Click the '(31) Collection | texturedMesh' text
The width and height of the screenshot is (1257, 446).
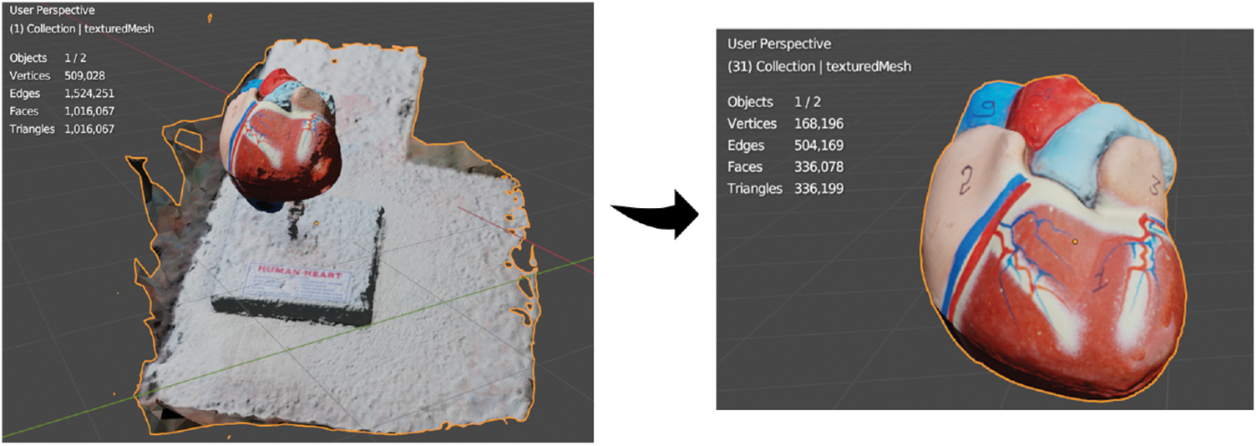(x=819, y=66)
